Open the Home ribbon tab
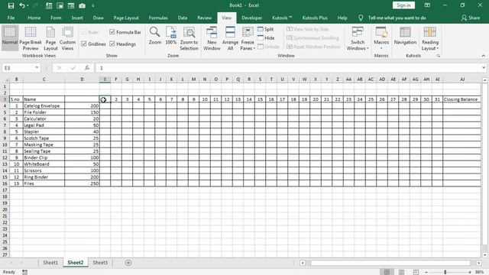The width and height of the screenshot is (489, 275). pyautogui.click(x=34, y=18)
